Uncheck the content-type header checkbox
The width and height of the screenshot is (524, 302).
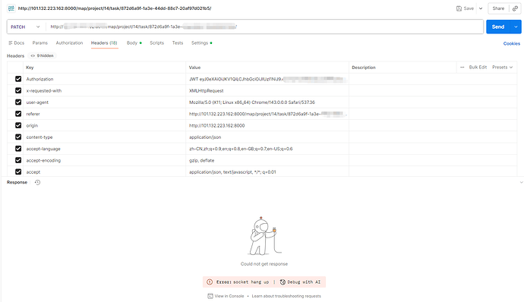[x=18, y=137]
